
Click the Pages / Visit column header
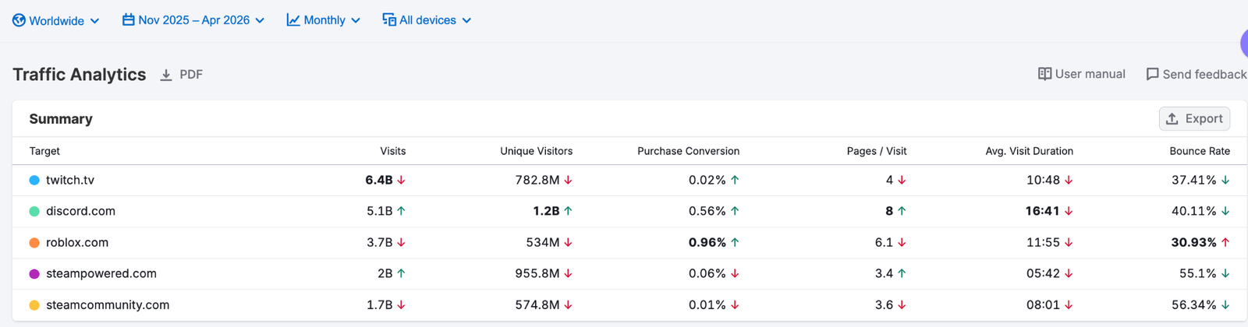click(x=877, y=151)
